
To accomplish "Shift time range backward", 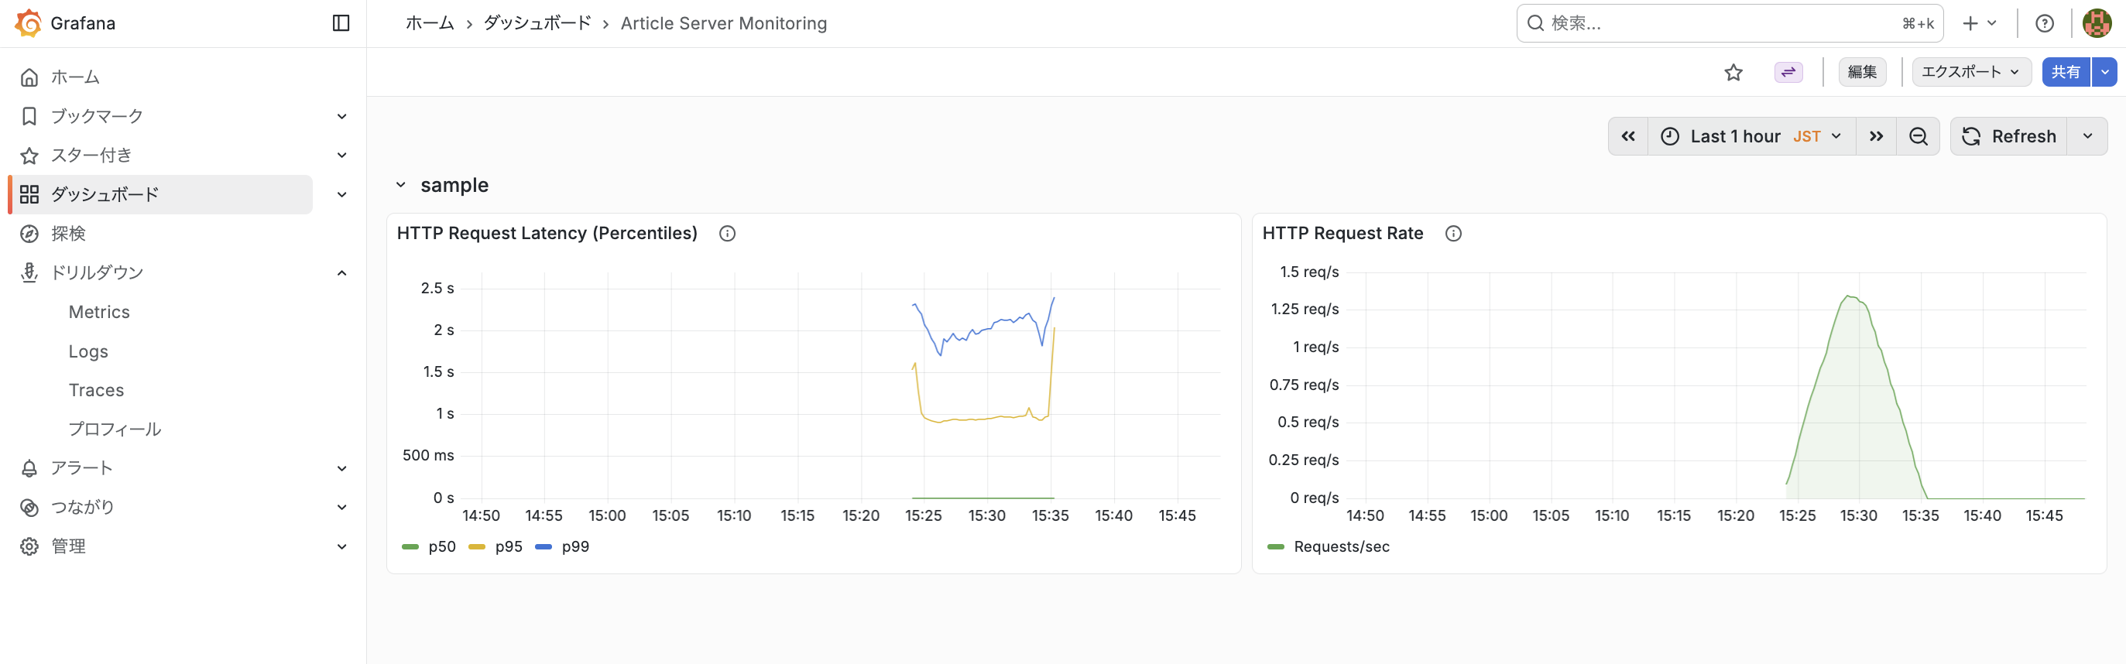I will tap(1627, 137).
